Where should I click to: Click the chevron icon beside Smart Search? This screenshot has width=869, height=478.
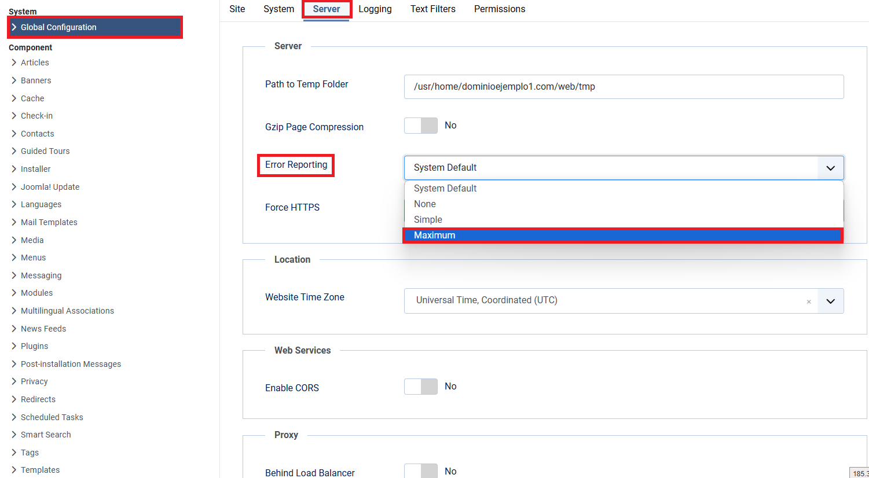[14, 435]
